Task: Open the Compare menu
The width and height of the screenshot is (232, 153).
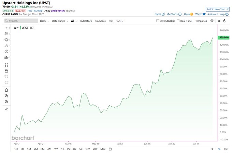Action: click(100, 21)
